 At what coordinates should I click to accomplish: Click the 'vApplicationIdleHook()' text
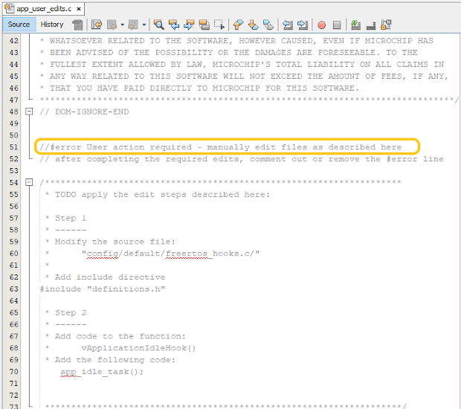138,348
